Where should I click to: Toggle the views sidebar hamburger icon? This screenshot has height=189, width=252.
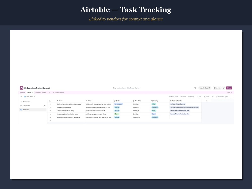click(x=21, y=97)
